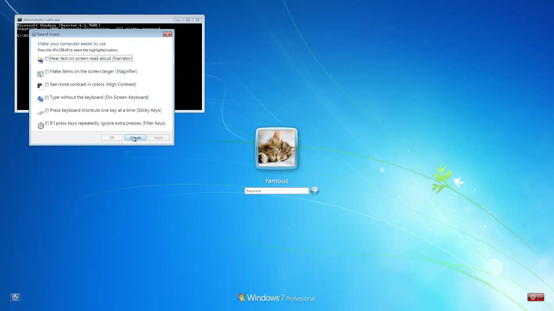Click the Magnifier icon
This screenshot has height=311, width=554.
(40, 74)
